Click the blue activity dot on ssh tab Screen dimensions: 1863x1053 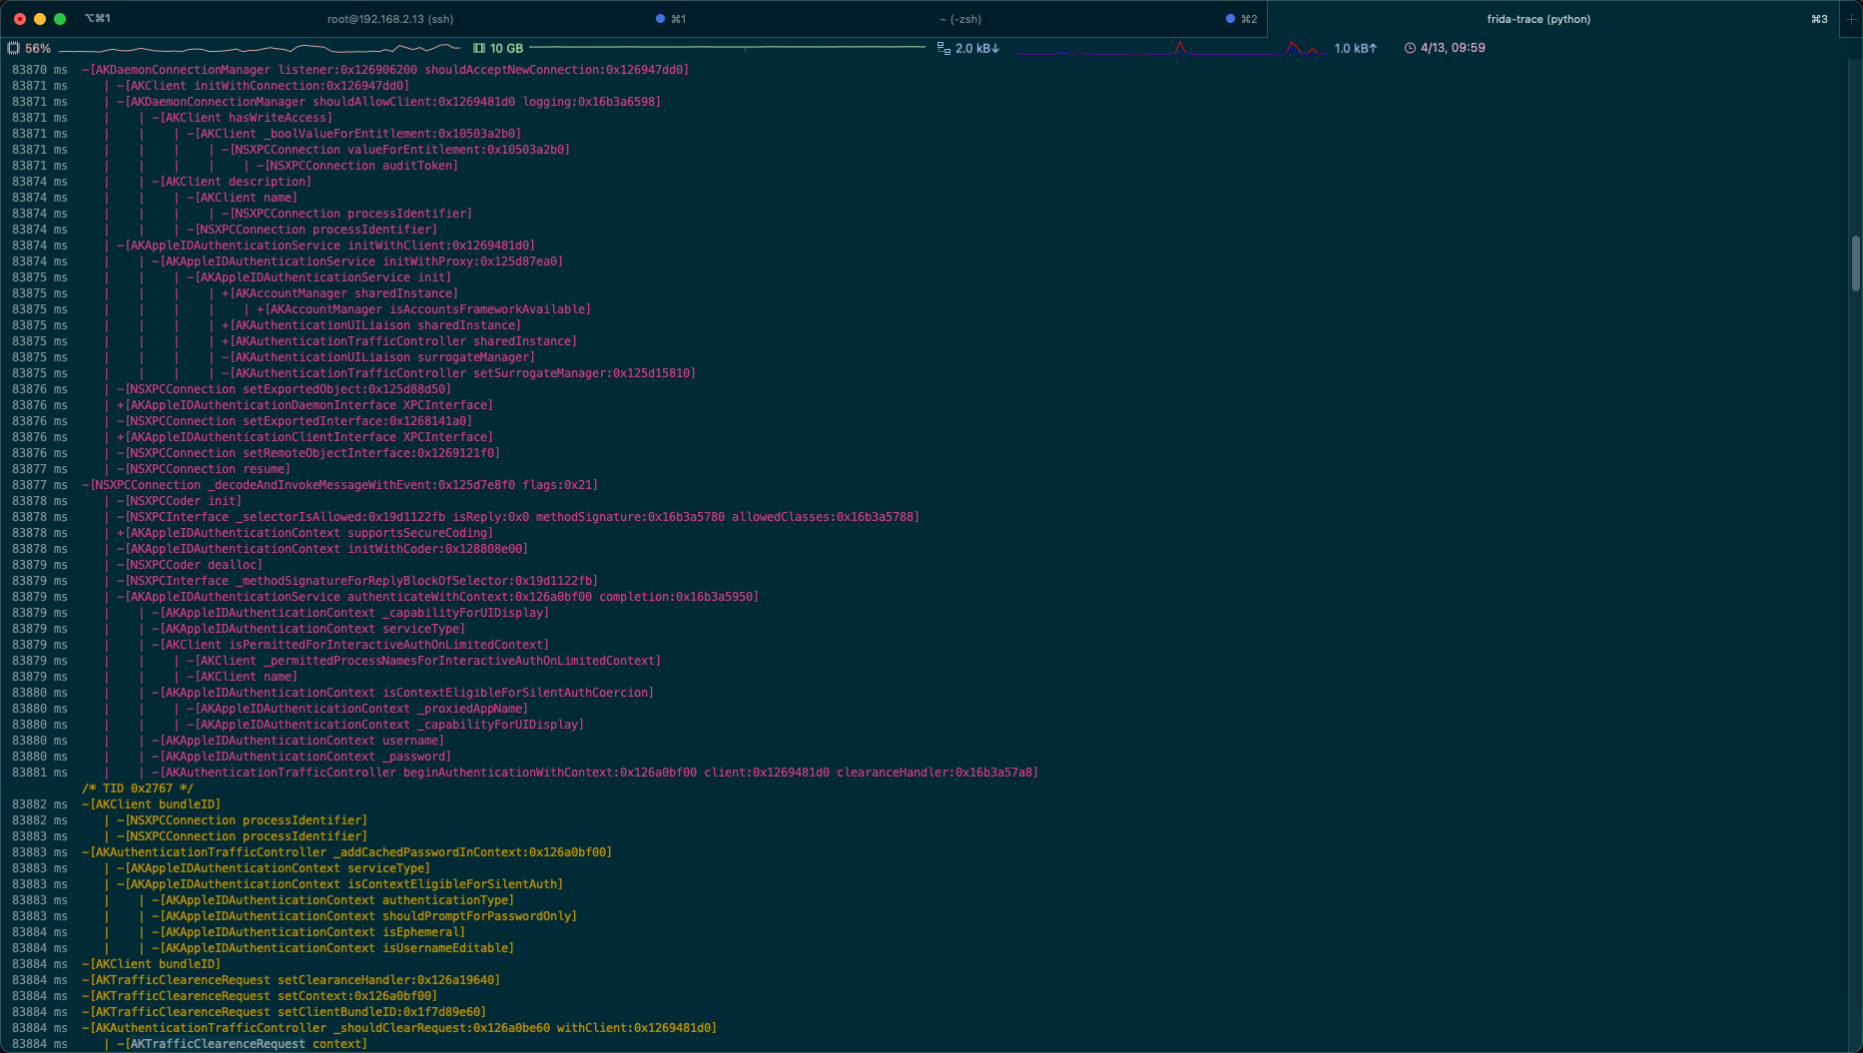tap(660, 19)
